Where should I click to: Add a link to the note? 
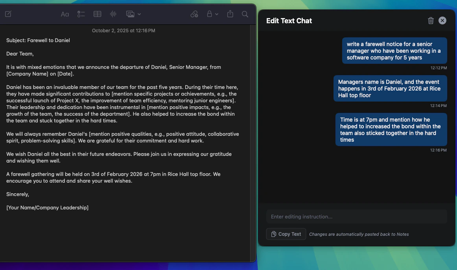[194, 14]
